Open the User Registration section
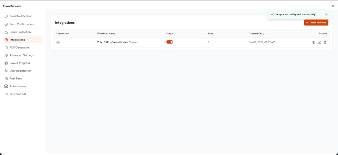338x155 pixels. (x=20, y=71)
